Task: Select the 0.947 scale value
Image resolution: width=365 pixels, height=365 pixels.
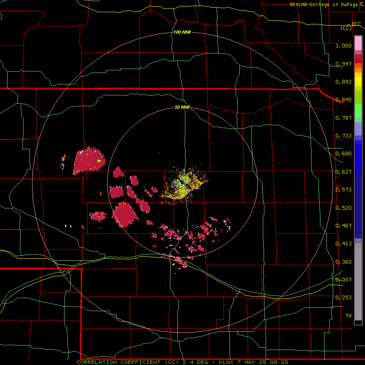Action: 344,64
